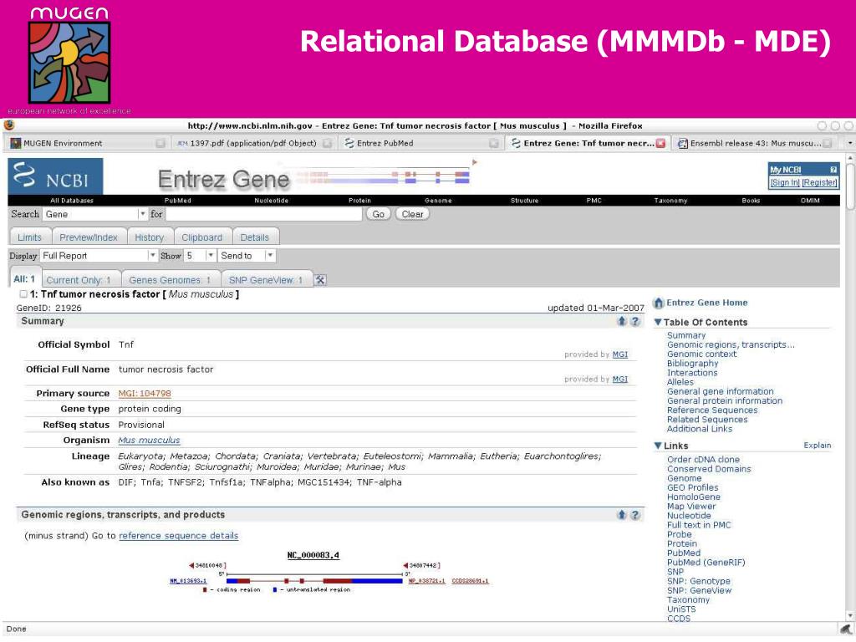Click the Firefox icon in title bar

(9, 125)
